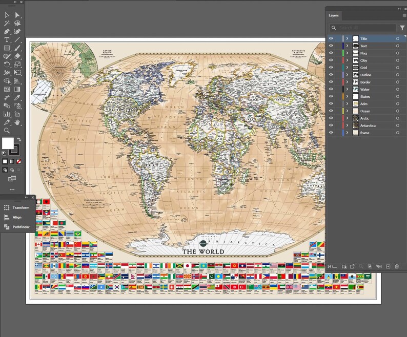Expand the Border layer contents
Viewport: 407px width, 337px height.
tap(347, 82)
